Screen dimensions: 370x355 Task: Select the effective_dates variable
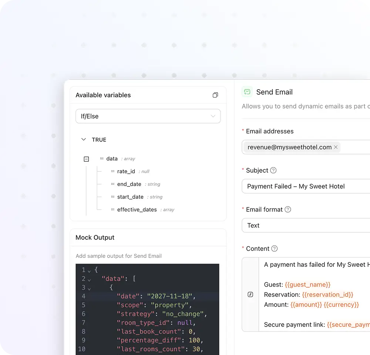pyautogui.click(x=137, y=210)
